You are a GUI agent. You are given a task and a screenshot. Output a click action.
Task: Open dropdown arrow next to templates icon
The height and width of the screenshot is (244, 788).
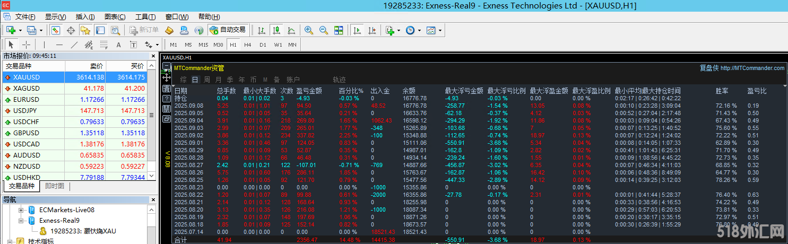coord(440,30)
